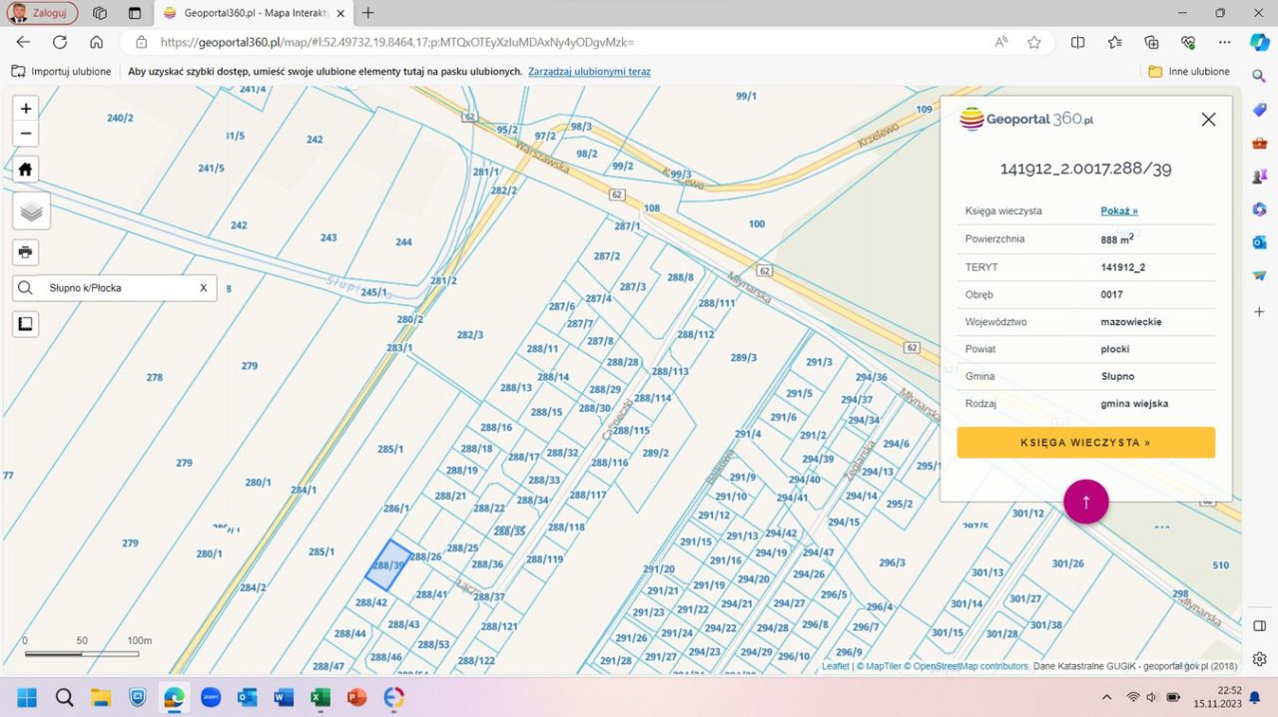
Task: Open Excel from the taskbar
Action: click(320, 697)
